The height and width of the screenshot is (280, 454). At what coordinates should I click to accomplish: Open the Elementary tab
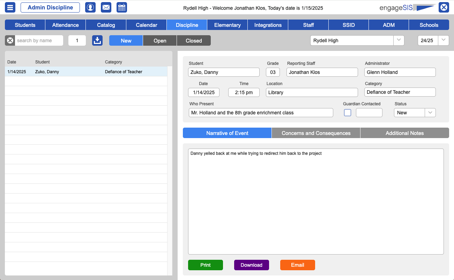point(228,25)
